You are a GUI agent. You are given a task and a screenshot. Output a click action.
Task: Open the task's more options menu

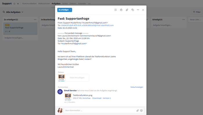point(138,10)
